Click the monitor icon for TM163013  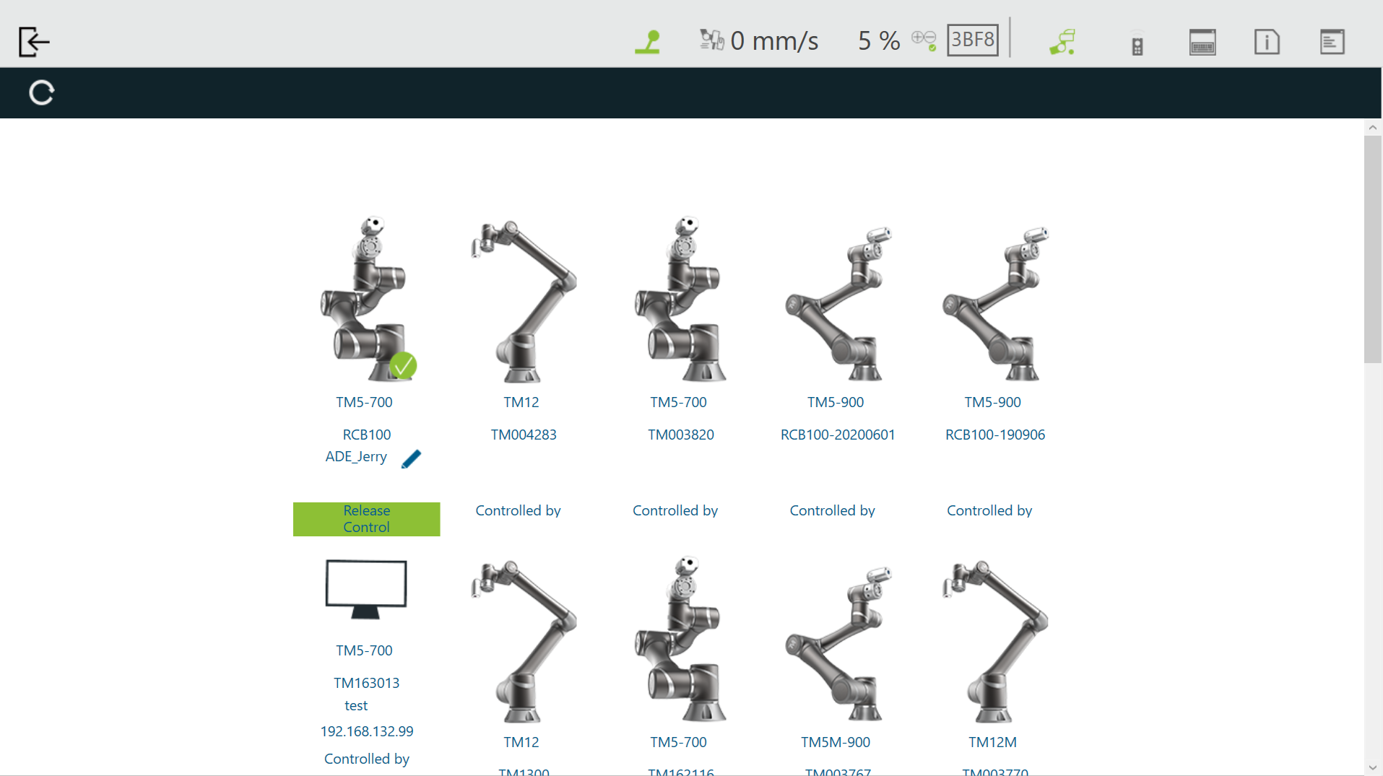[x=366, y=589]
